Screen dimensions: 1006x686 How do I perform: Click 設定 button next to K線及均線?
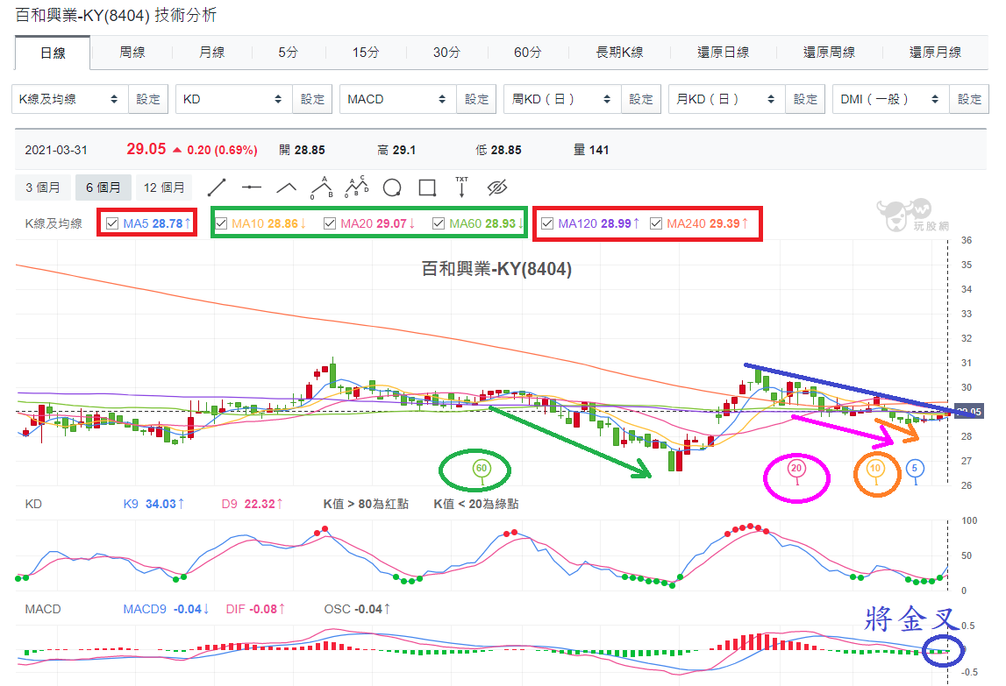148,99
